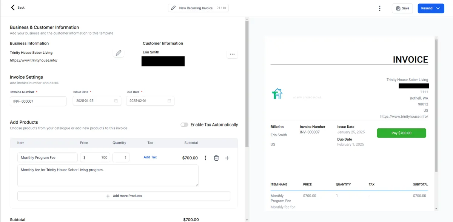Click the scroll-down arrow of editor scrollbar
Screen dimensions: 453x222
247,220
